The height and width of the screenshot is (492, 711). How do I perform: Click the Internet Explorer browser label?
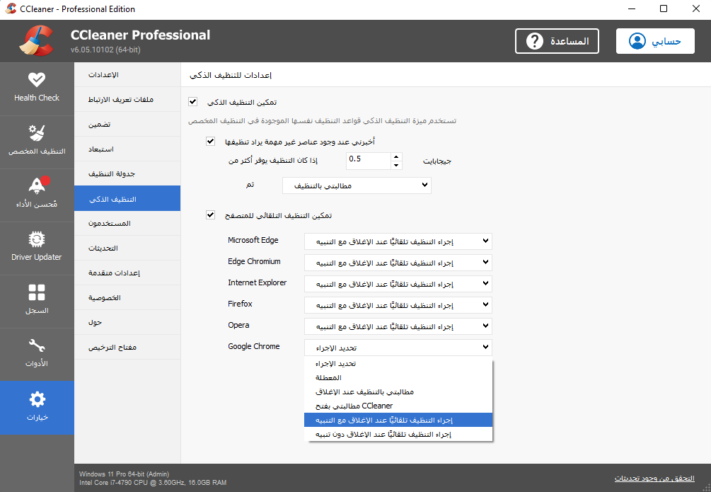(x=257, y=282)
